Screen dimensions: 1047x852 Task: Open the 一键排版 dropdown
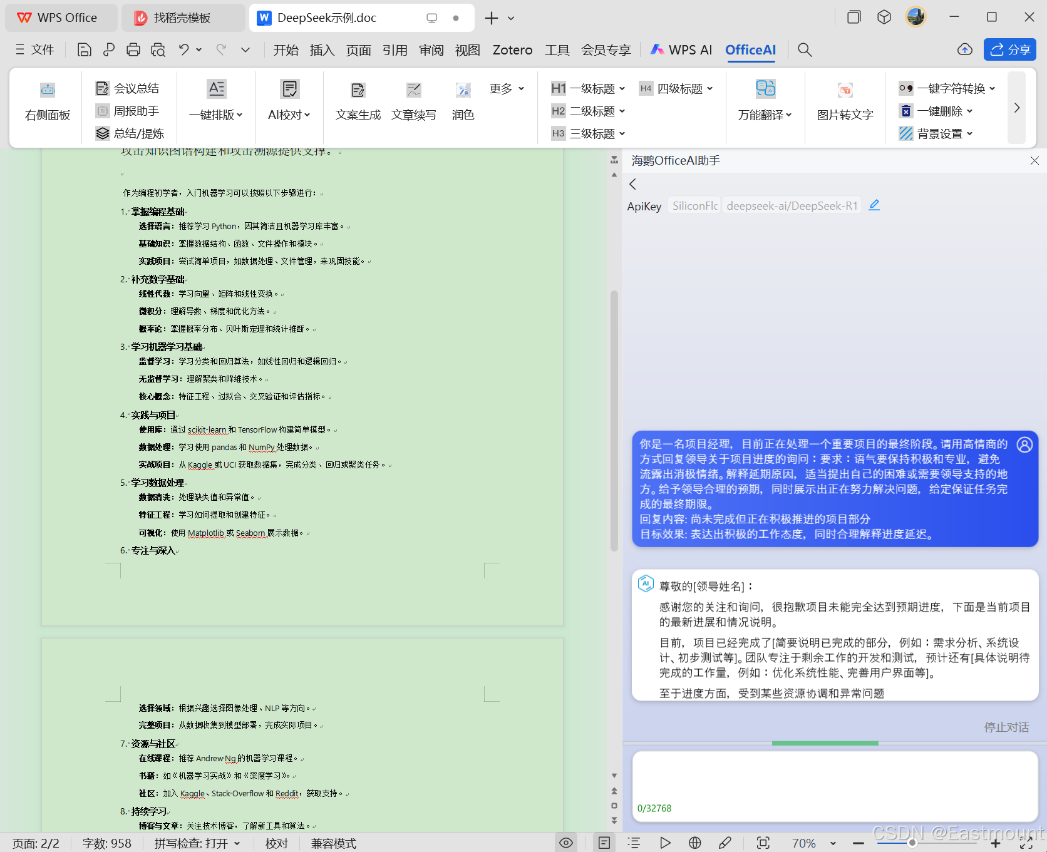coord(216,115)
